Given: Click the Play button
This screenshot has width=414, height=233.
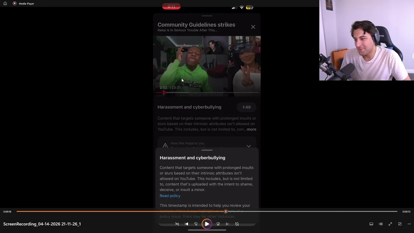Looking at the screenshot, I should tap(207, 224).
